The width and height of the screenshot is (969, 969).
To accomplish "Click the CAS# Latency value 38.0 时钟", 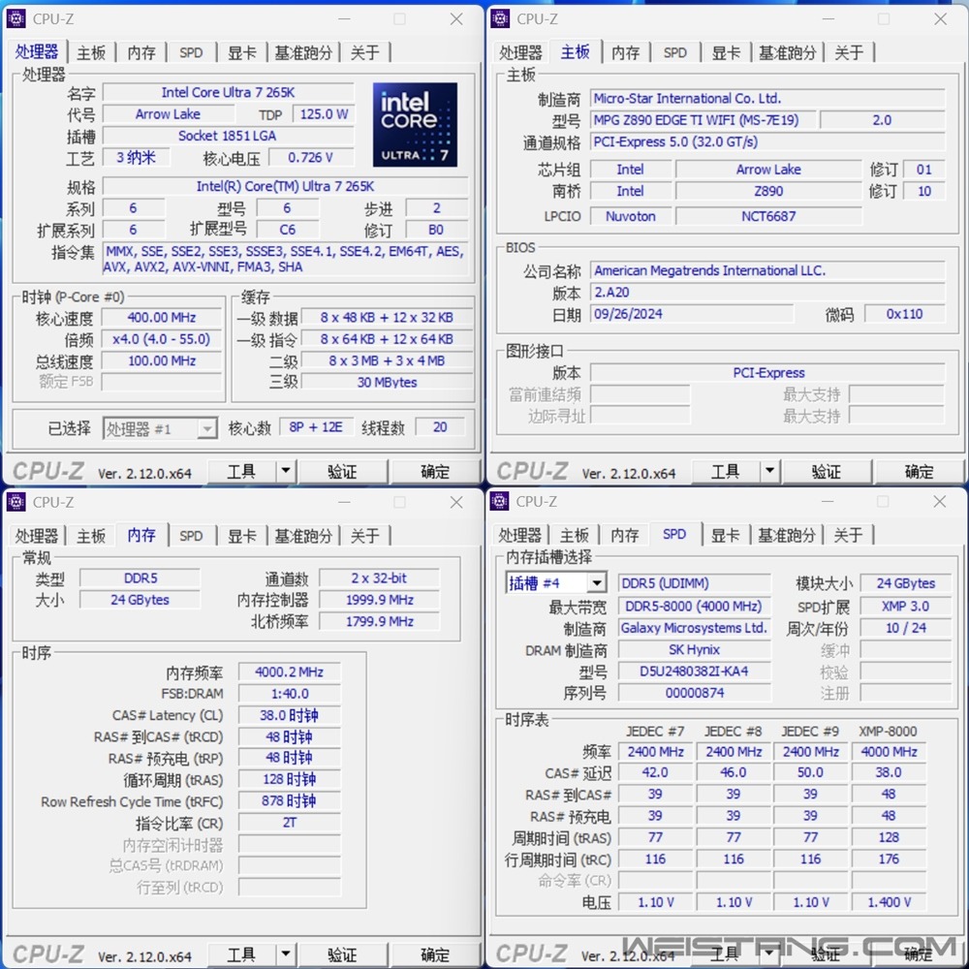I will [289, 716].
